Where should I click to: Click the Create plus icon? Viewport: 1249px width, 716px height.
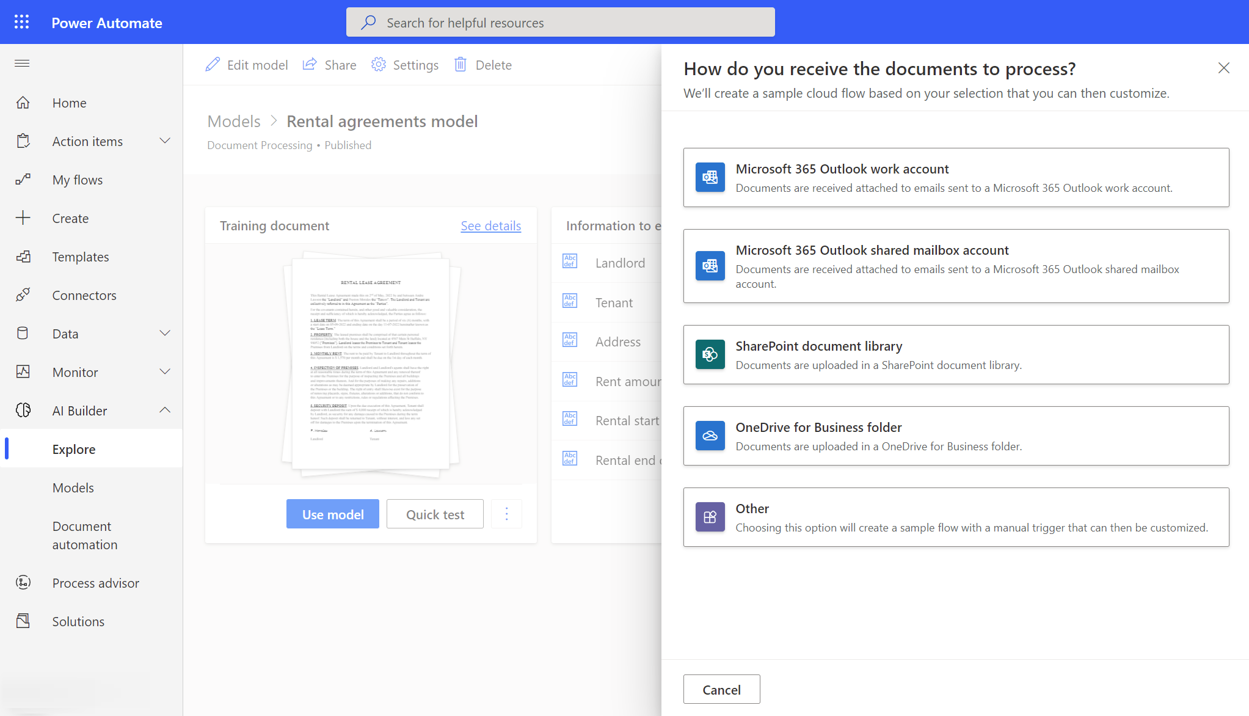(23, 218)
